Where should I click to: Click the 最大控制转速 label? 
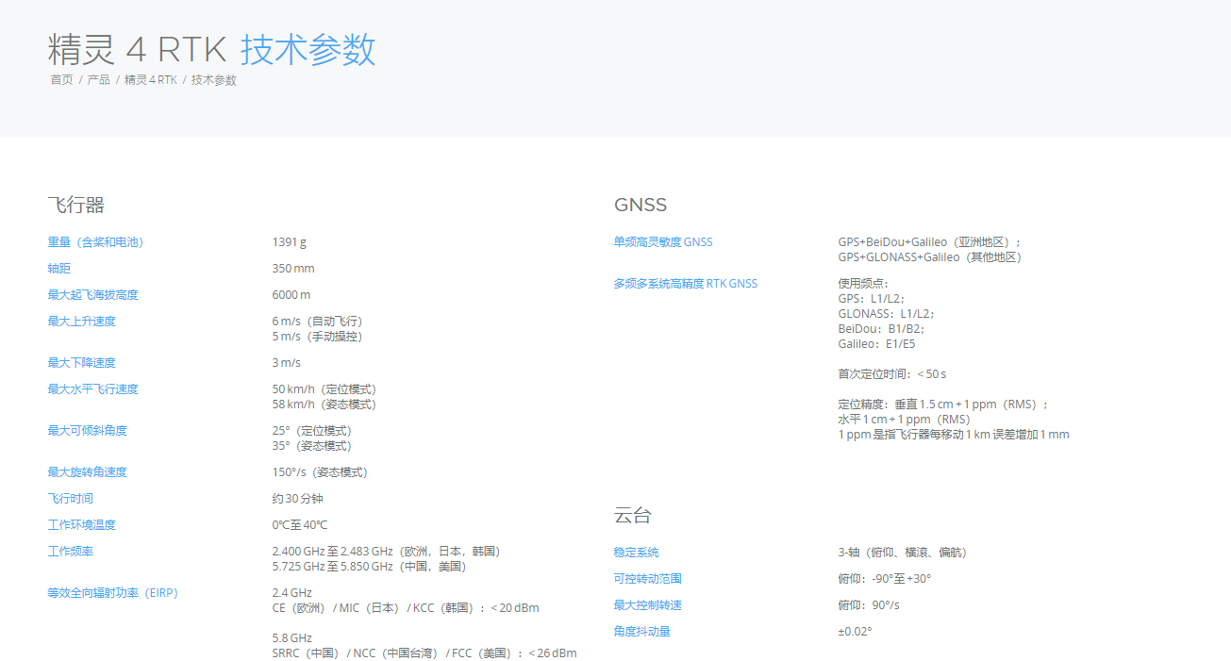(x=648, y=605)
